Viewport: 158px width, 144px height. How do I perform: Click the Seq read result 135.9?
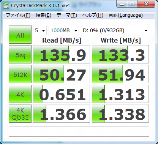(x=62, y=54)
